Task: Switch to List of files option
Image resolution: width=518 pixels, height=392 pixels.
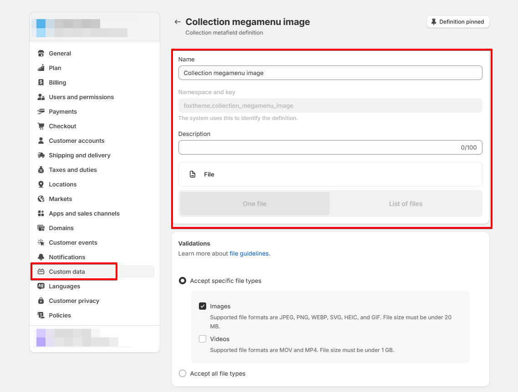Action: click(x=406, y=204)
